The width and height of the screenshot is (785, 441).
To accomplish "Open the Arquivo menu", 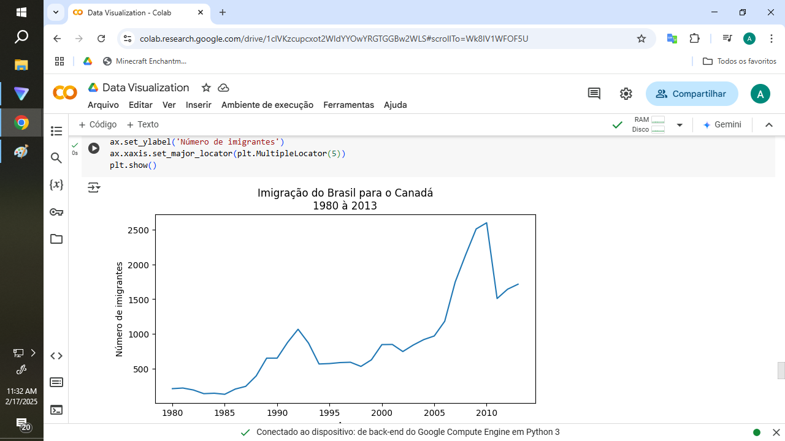I will click(103, 105).
